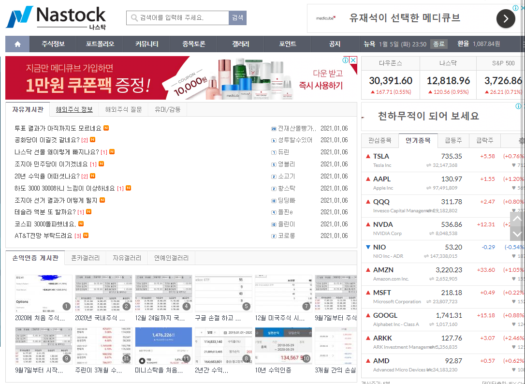Click the 종료 market status label
Screen dimensions: 525x384
(438, 44)
